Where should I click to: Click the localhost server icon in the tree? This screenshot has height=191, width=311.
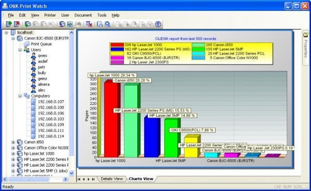[13, 33]
